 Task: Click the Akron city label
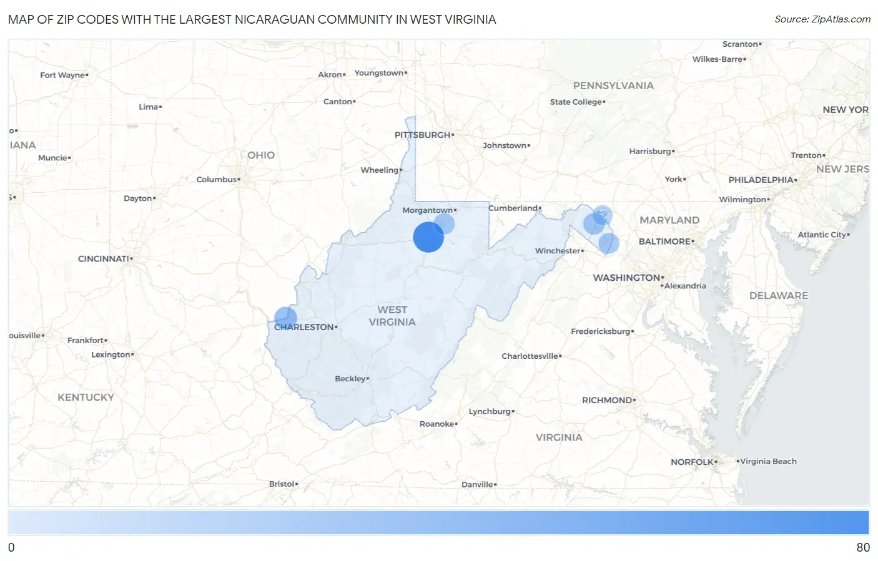click(330, 75)
